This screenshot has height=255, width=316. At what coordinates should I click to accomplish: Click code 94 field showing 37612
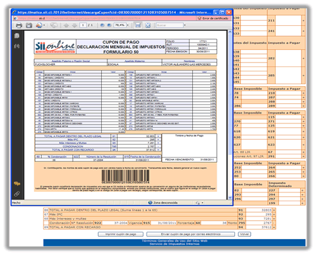(x=259, y=227)
